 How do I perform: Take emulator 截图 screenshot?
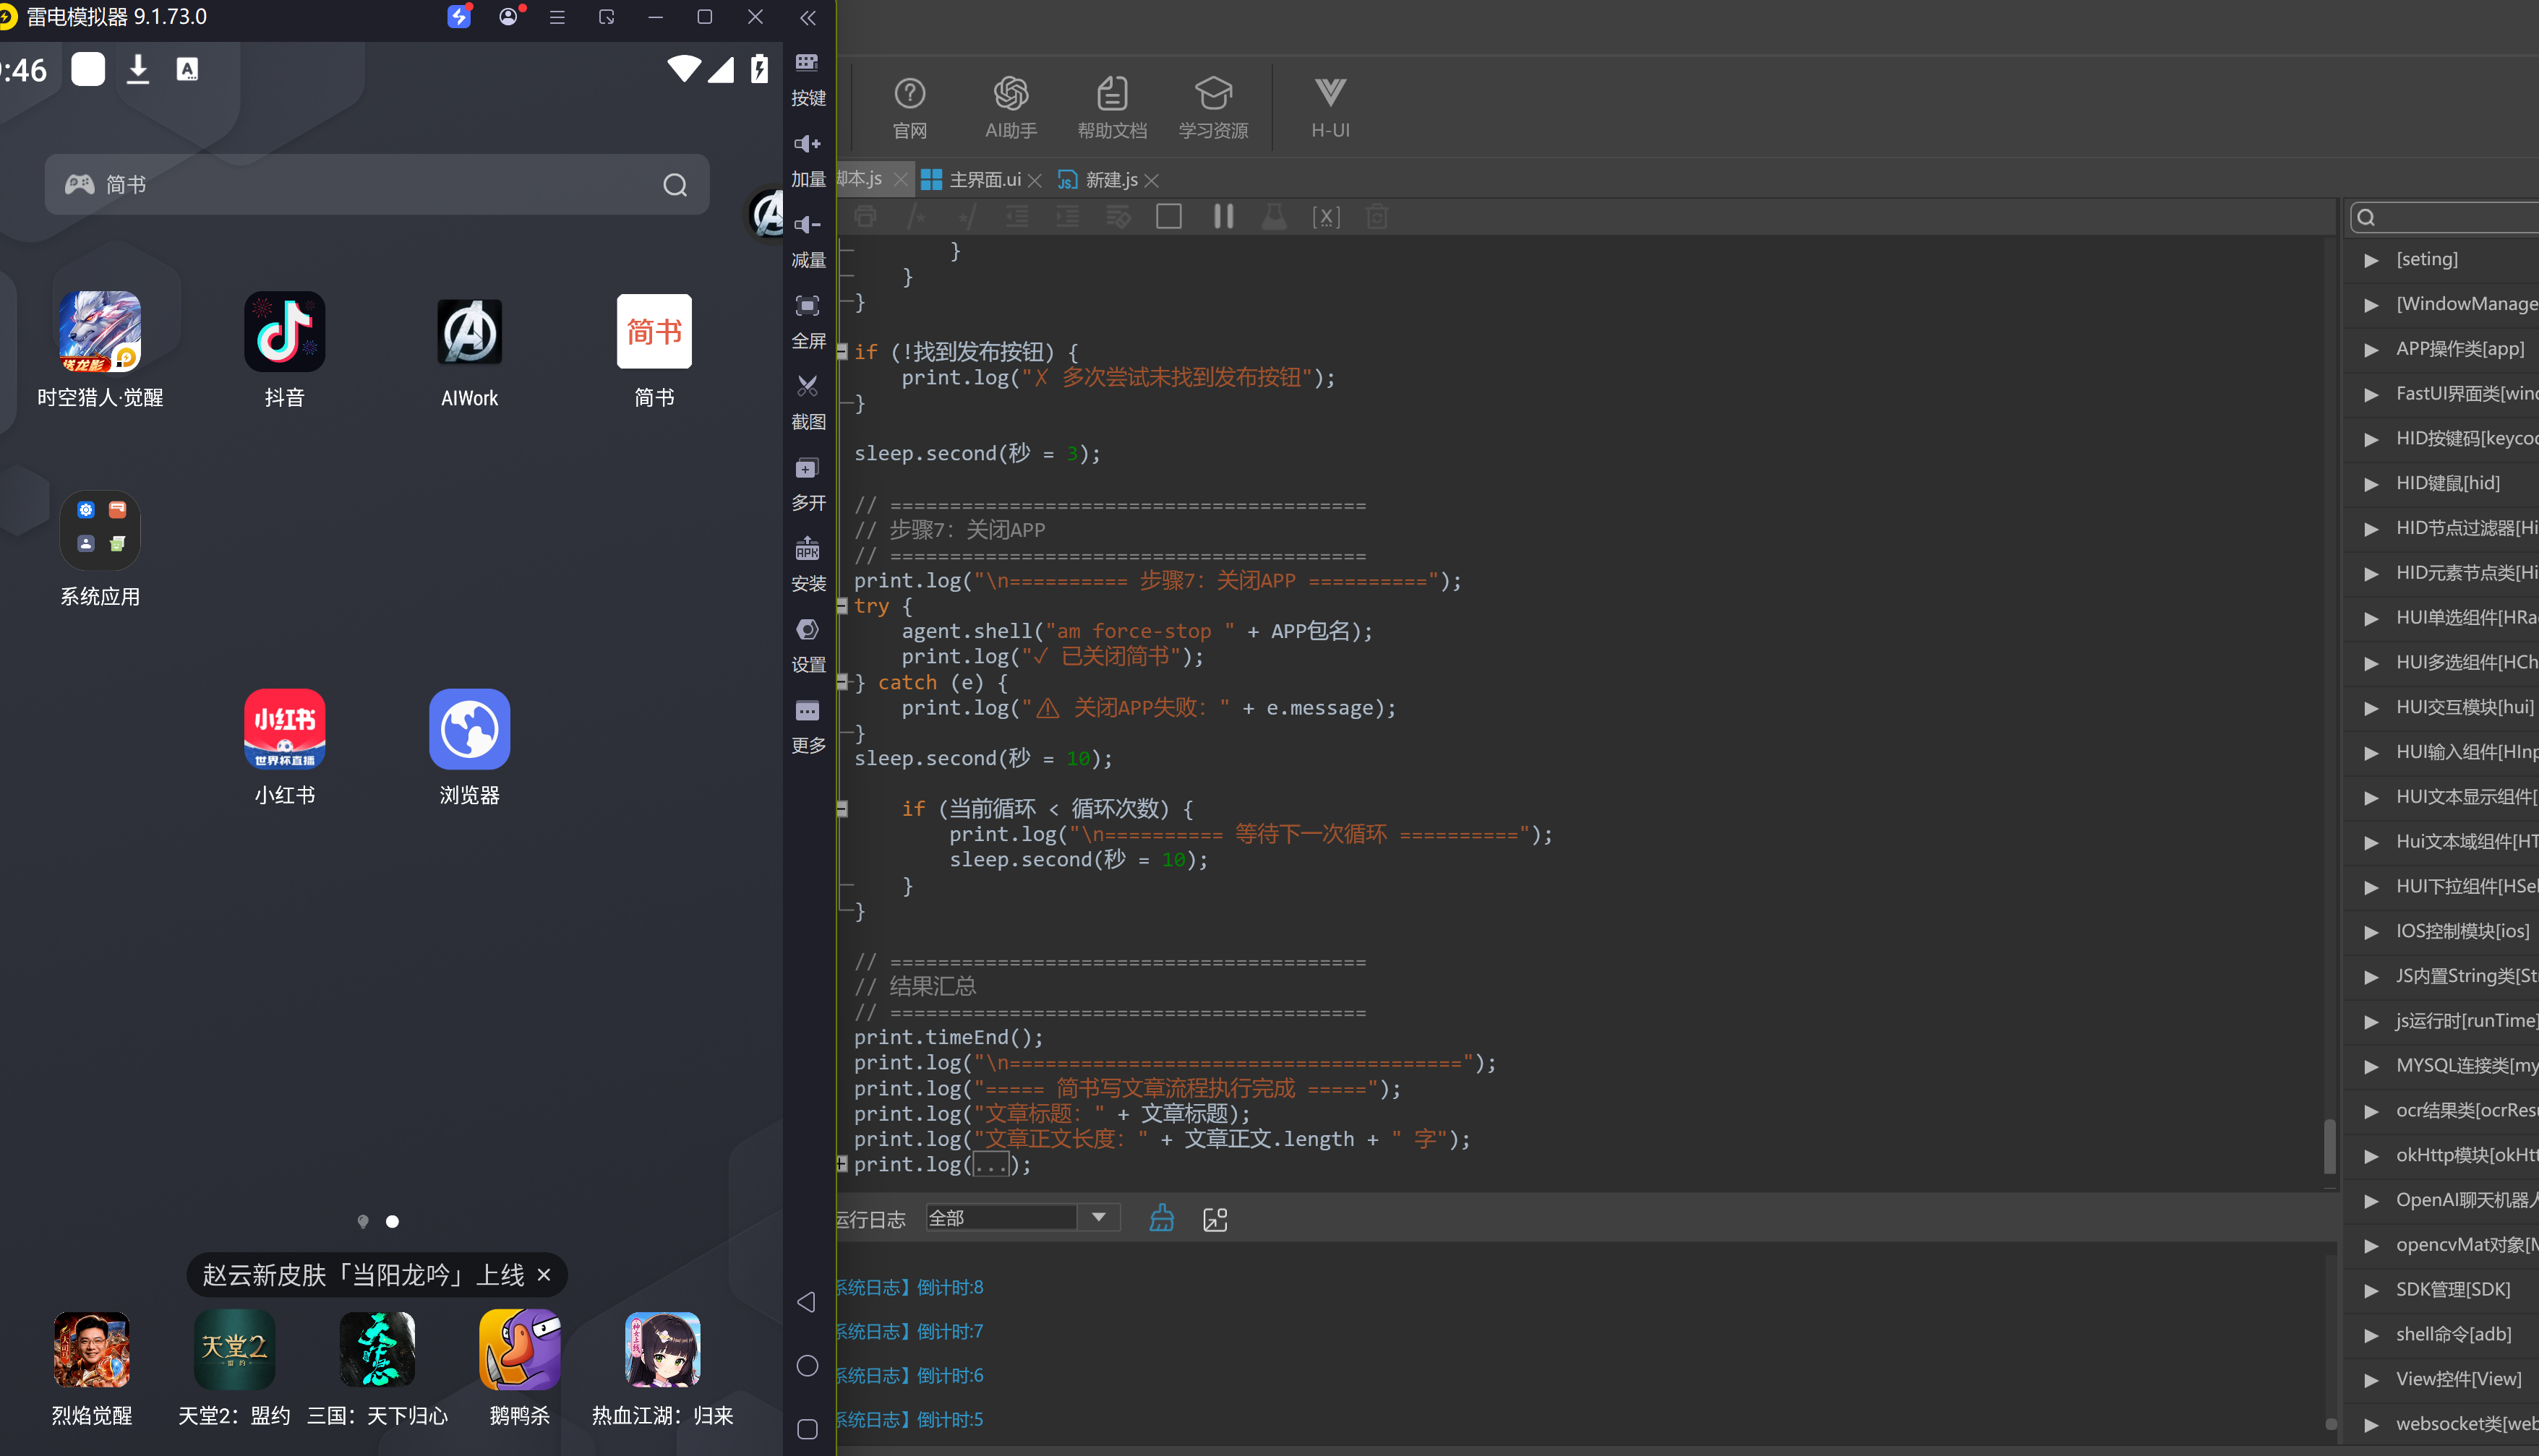coord(808,403)
